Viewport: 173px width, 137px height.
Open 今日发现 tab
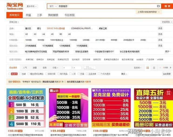pos(69,15)
